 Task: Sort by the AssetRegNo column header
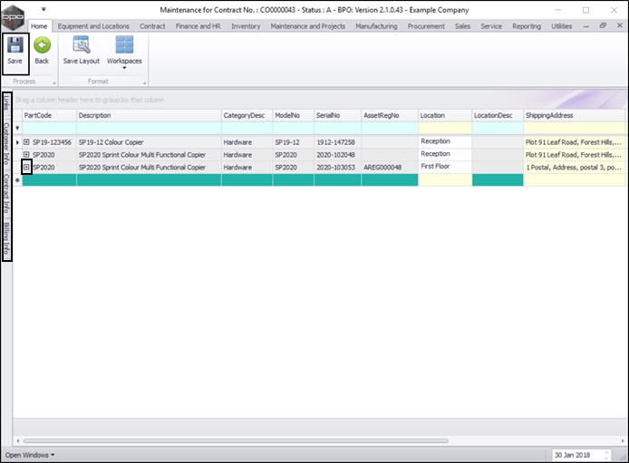click(390, 115)
